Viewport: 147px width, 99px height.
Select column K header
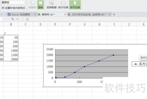coord(143,24)
